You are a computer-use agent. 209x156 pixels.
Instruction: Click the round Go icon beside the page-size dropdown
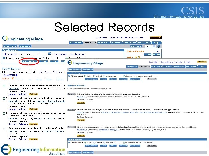[x=158, y=46]
